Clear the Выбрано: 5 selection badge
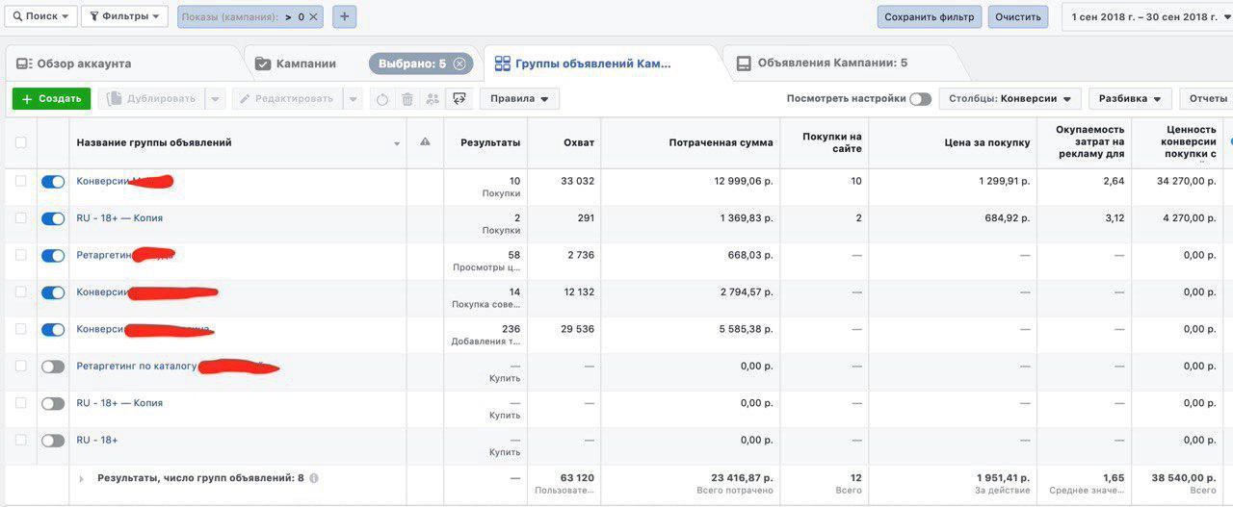 459,63
